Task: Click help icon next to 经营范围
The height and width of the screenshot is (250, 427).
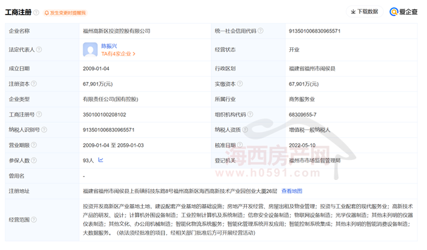Action: (34, 219)
